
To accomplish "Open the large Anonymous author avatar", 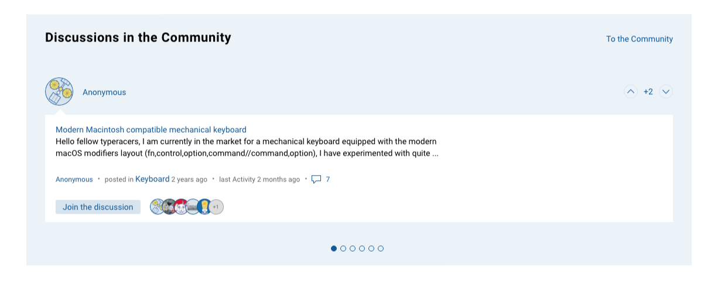I will 59,92.
